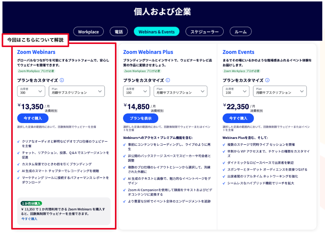325x233 pixels.
Task: Click info icon next to Zoom Webinars customize heading
Action: (x=62, y=81)
